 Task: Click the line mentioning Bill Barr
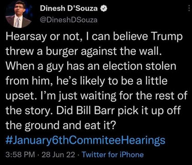93,111
